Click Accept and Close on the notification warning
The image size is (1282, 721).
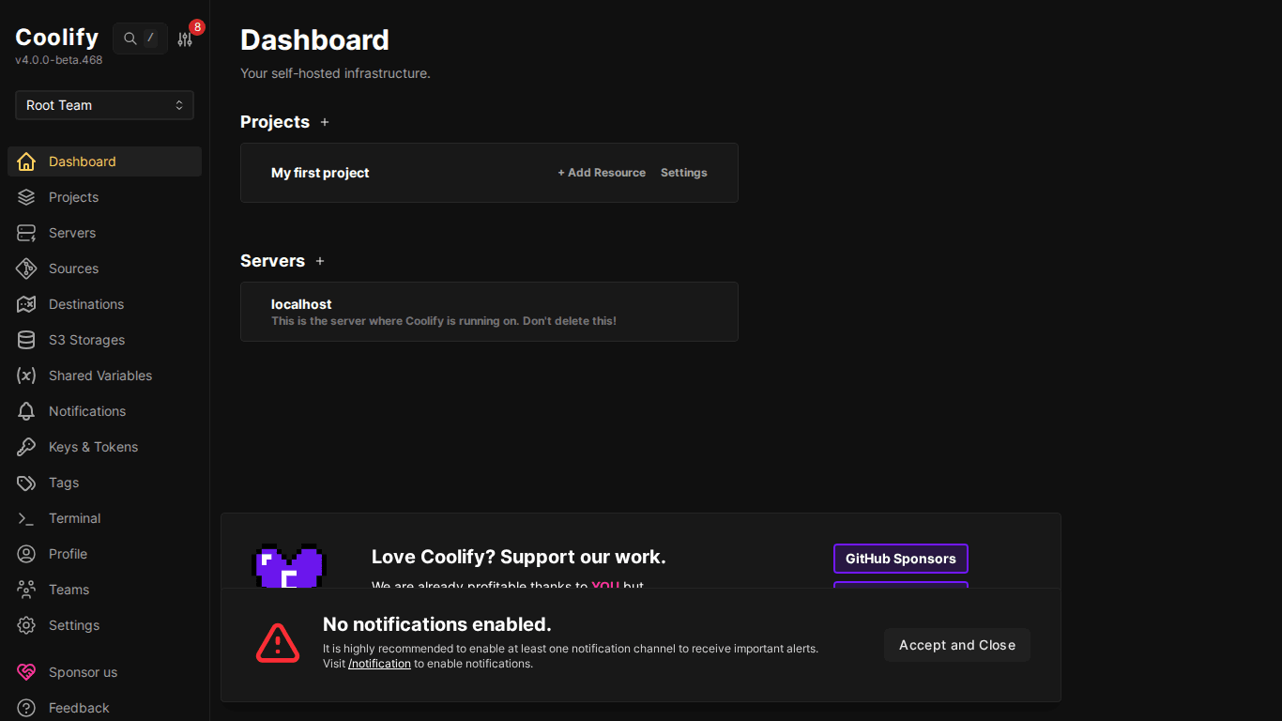(956, 645)
